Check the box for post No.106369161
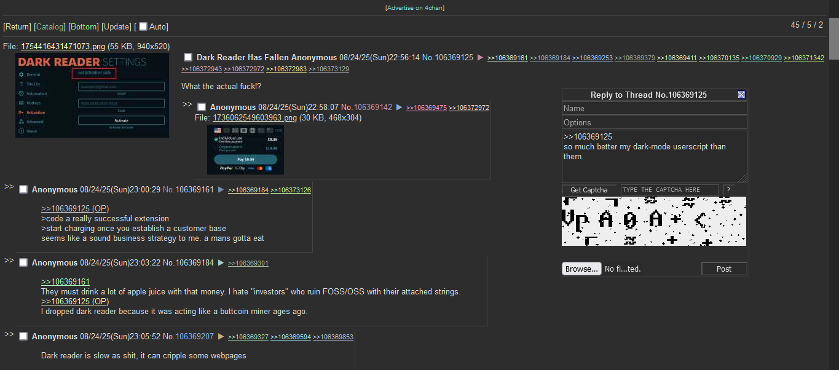This screenshot has width=839, height=370. [x=23, y=189]
